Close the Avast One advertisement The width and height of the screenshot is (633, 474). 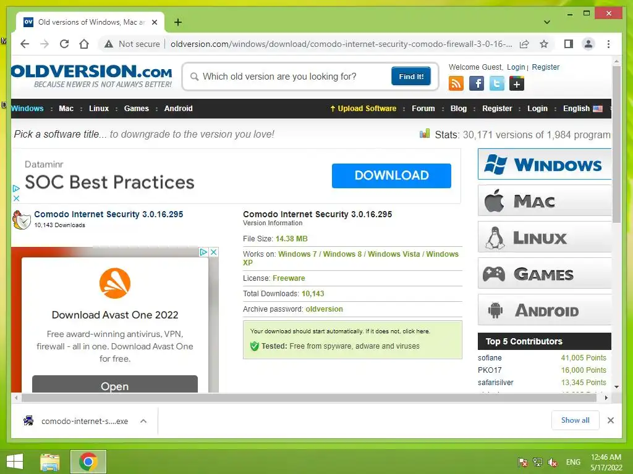(x=214, y=252)
